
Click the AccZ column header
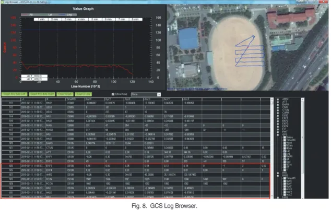192,99
